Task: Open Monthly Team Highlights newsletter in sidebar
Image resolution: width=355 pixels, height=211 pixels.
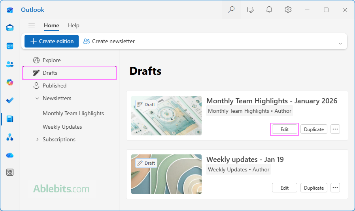Action: point(73,113)
